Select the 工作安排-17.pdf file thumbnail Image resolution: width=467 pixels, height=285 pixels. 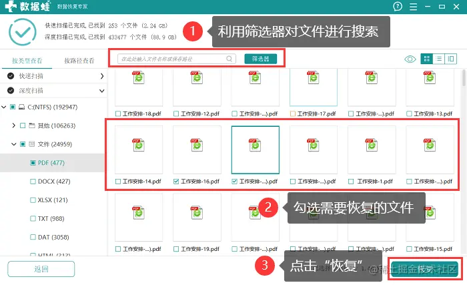pos(314,87)
